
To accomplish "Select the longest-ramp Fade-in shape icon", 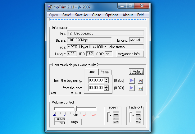I will coord(116,122).
